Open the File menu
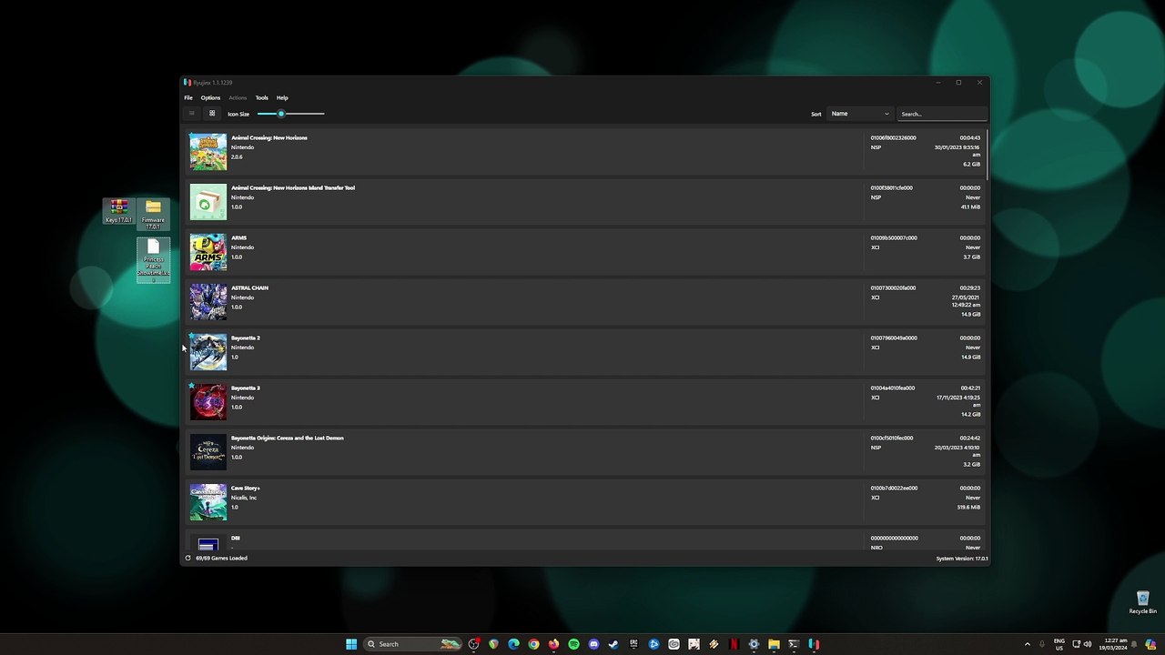This screenshot has height=655, width=1165. tap(188, 97)
